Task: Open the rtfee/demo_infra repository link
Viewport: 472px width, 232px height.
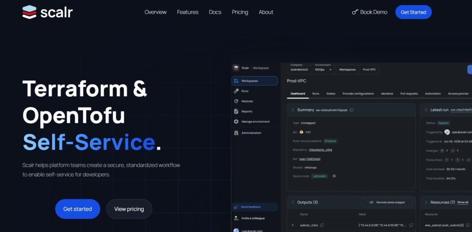Action: tap(320, 150)
